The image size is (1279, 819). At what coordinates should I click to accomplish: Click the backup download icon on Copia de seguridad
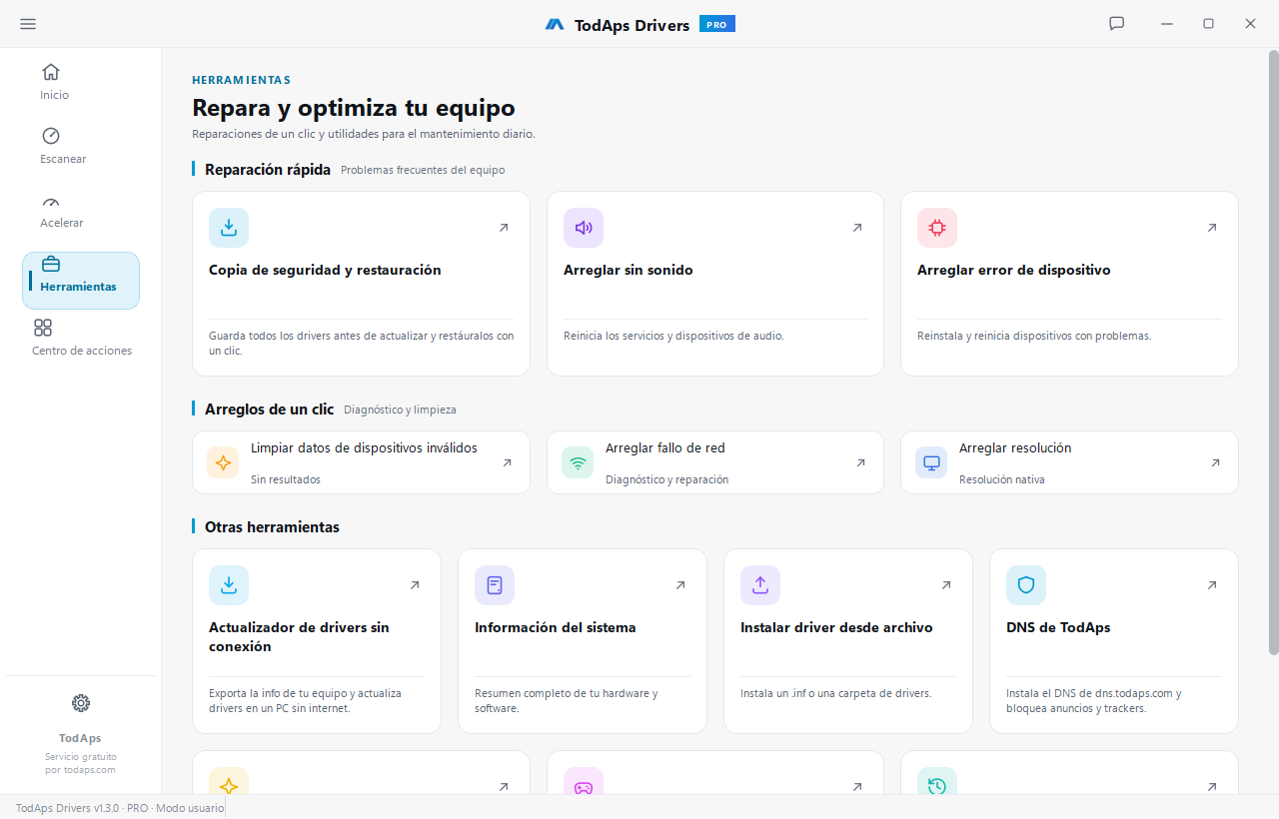(x=229, y=228)
